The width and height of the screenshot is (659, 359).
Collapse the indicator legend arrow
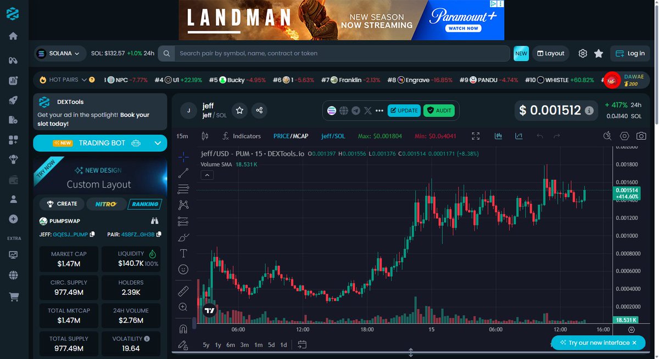point(206,175)
